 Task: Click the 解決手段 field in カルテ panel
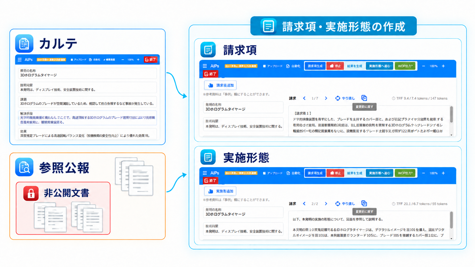pos(88,118)
